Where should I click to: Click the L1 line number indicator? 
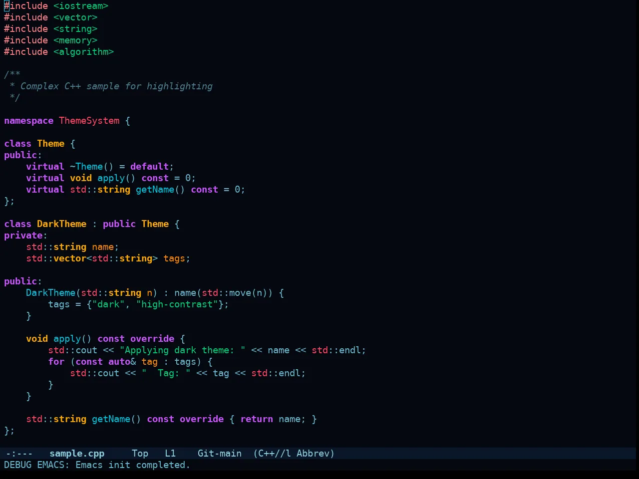[170, 454]
